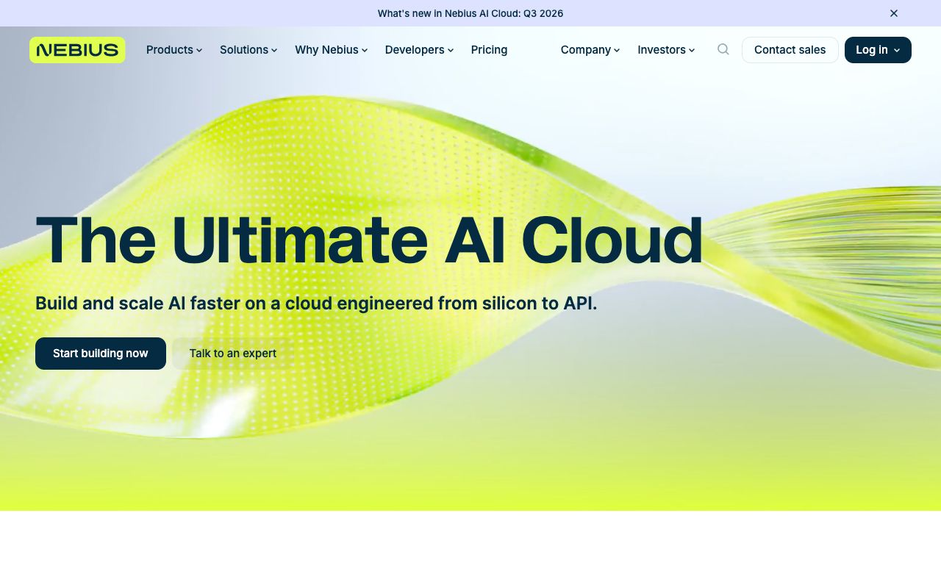Click the Contact sales button
Viewport: 941px width, 588px height.
tap(790, 50)
